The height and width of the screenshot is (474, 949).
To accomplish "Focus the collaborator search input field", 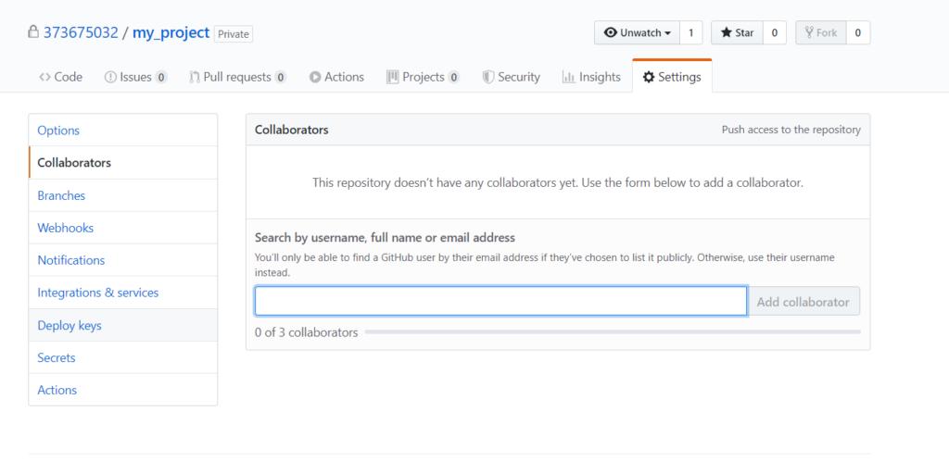I will tap(500, 301).
